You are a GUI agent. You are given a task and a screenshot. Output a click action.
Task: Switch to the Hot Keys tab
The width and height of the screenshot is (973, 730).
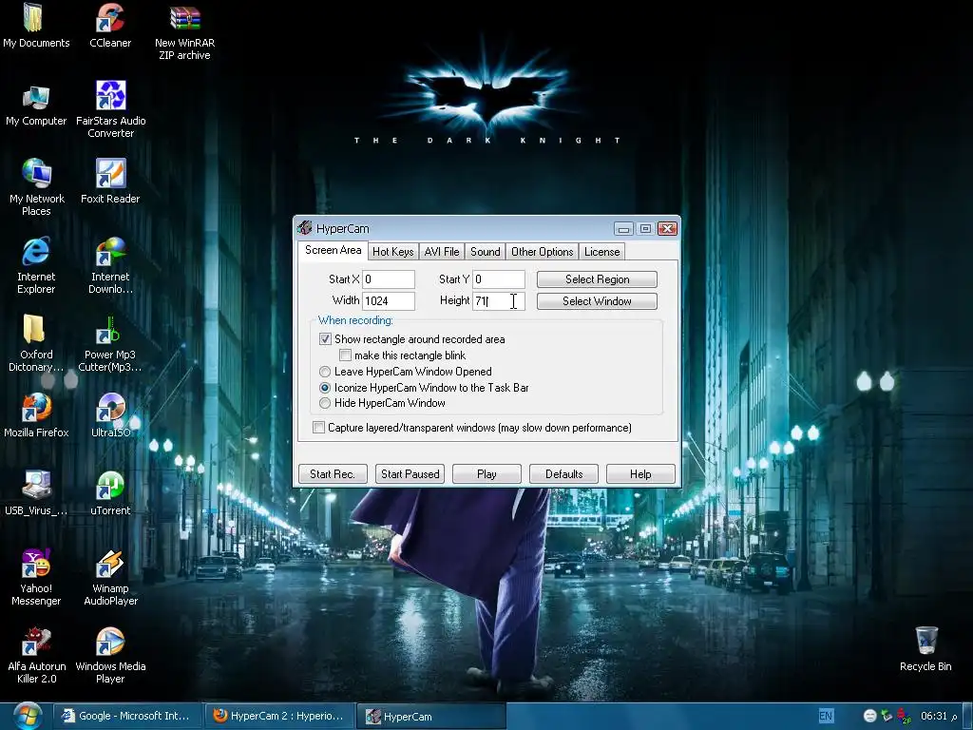click(x=392, y=251)
